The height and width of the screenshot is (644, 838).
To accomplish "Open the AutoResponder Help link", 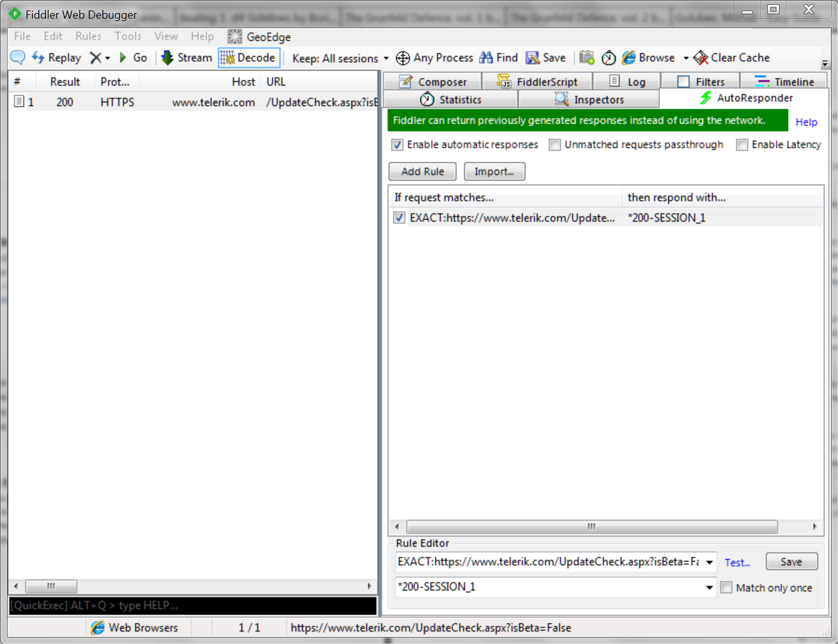I will [x=806, y=122].
